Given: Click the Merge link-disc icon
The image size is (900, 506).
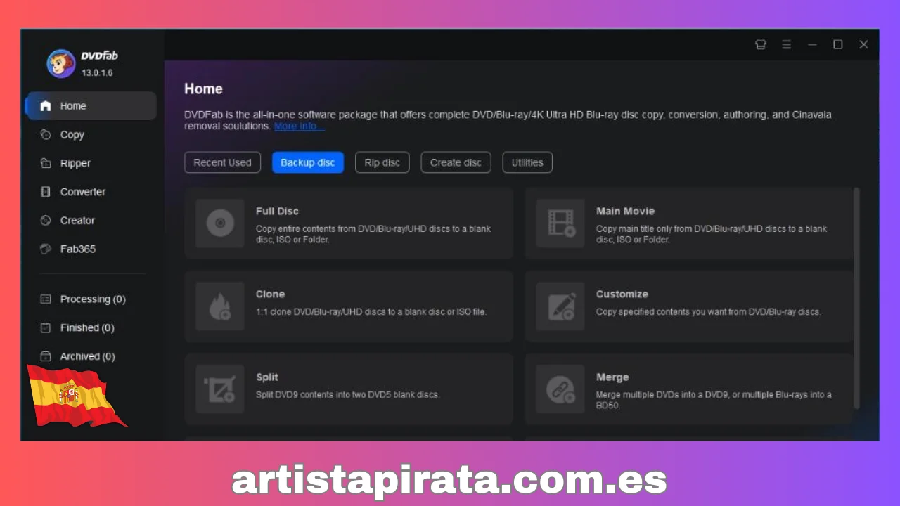Looking at the screenshot, I should pyautogui.click(x=560, y=389).
